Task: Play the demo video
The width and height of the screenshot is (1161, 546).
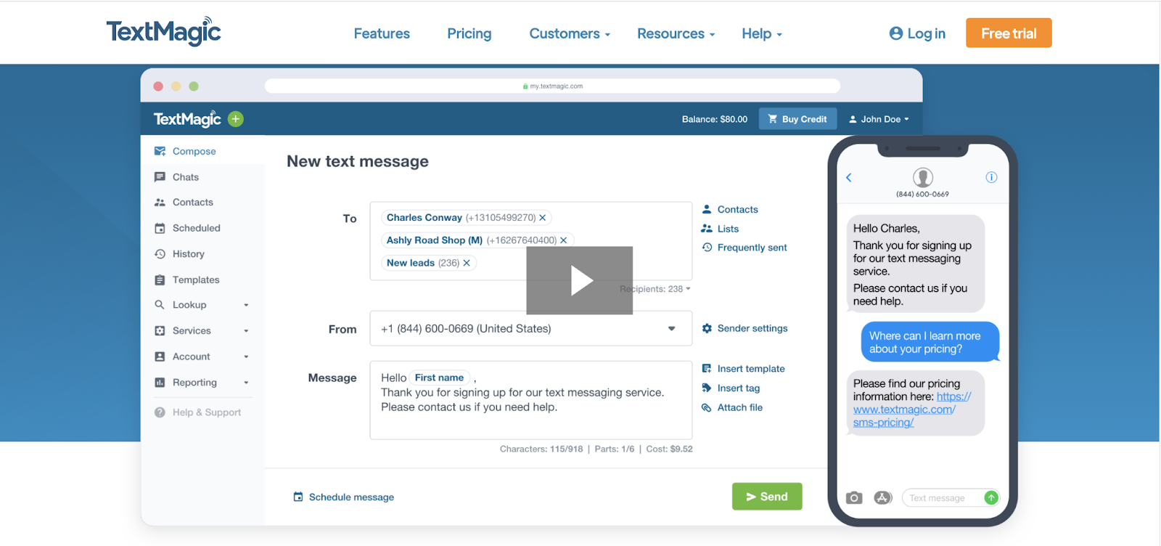Action: point(580,280)
